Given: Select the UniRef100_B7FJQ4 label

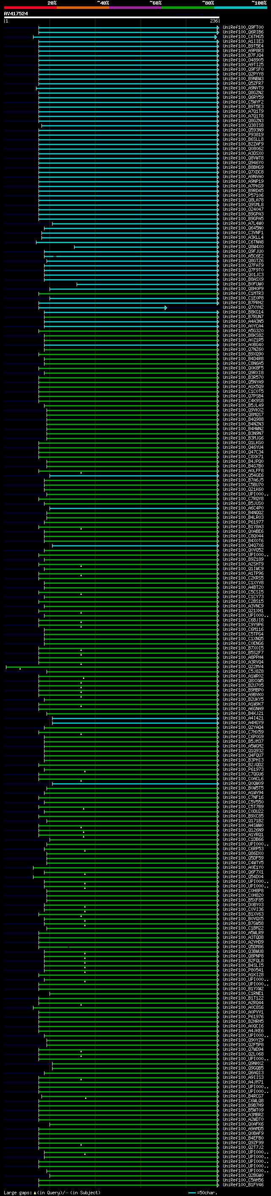Looking at the screenshot, I should tap(243, 55).
